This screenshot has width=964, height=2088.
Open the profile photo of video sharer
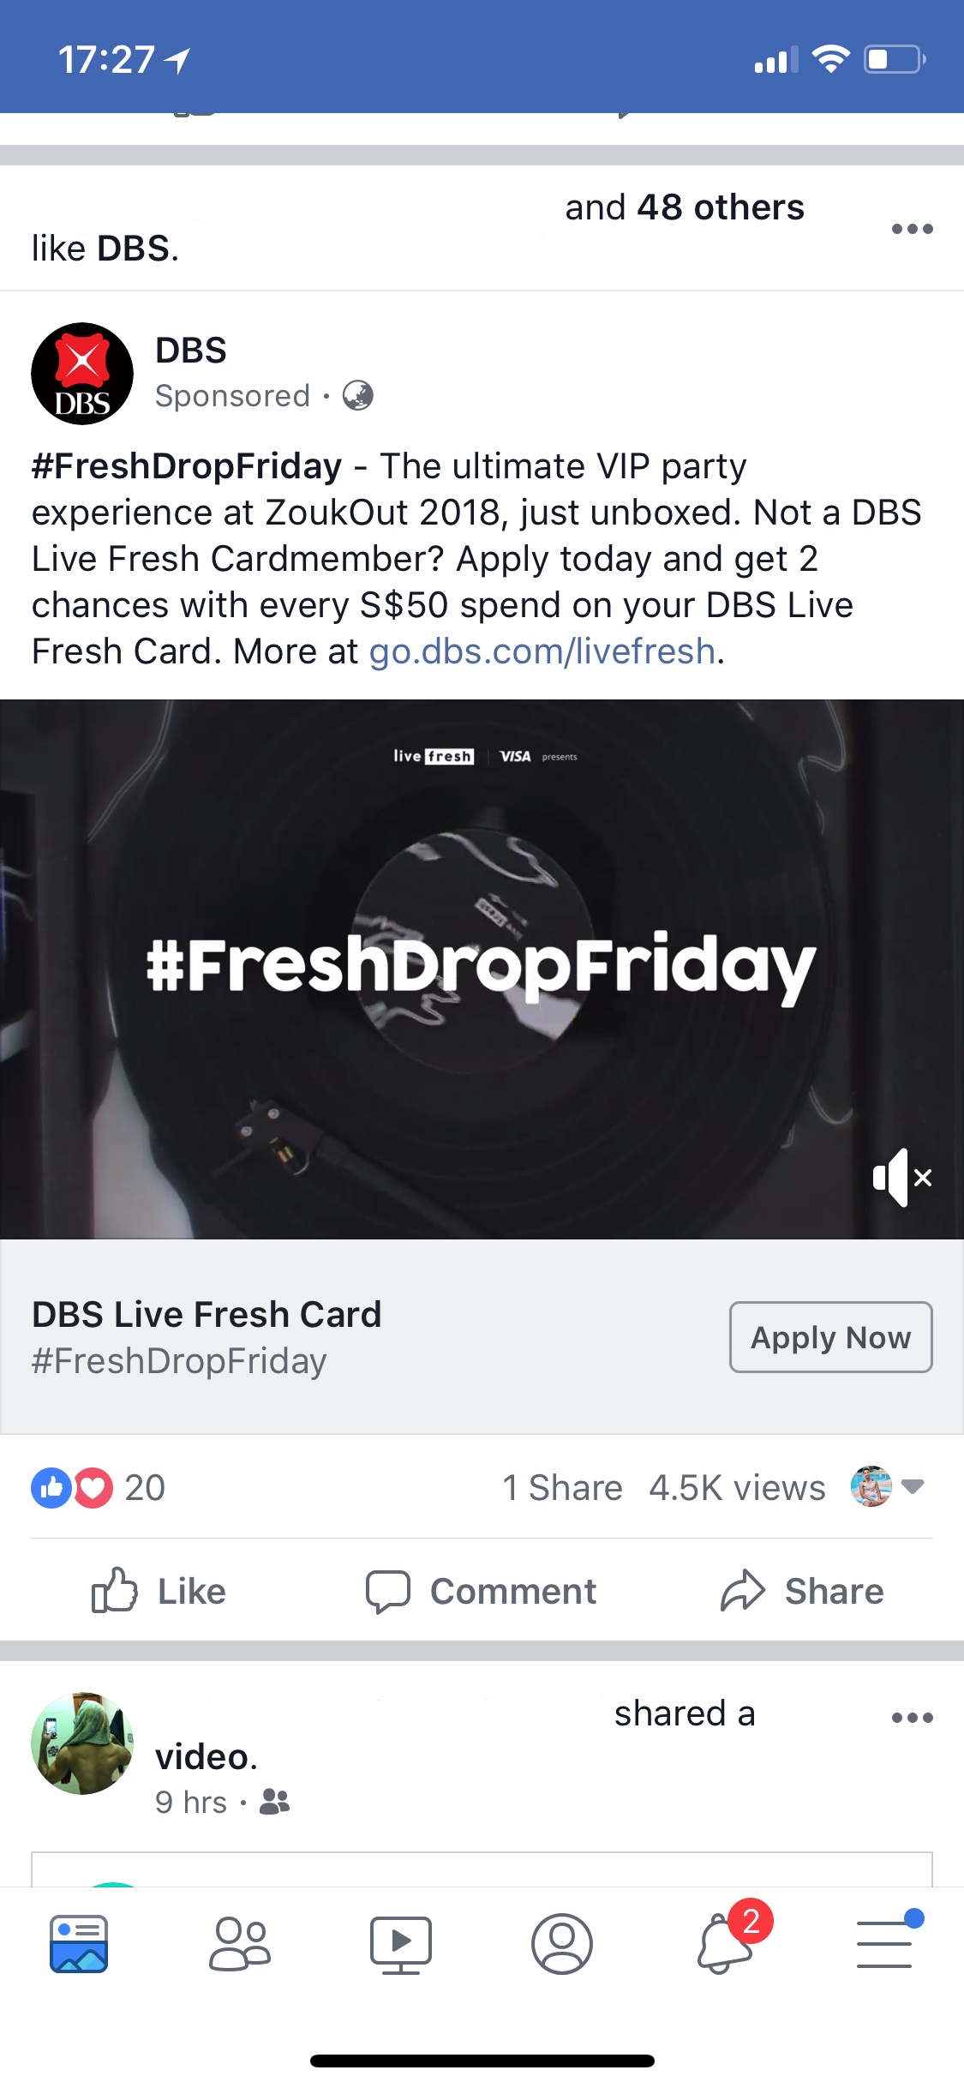(x=82, y=1743)
